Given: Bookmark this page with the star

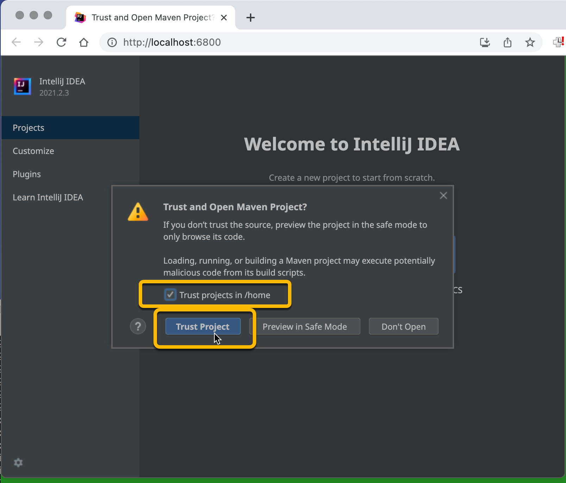Looking at the screenshot, I should pos(530,43).
